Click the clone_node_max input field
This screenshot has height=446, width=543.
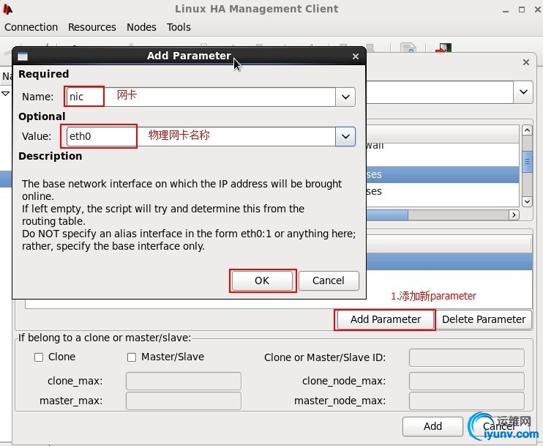click(466, 381)
